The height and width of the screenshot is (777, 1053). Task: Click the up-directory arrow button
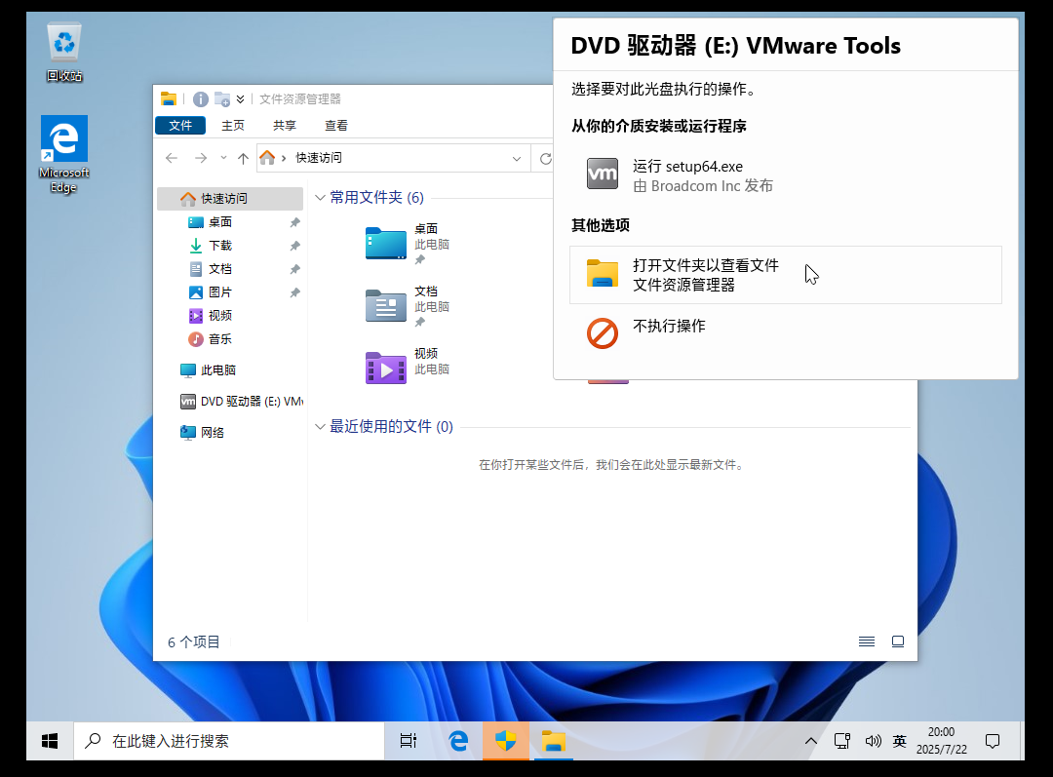point(243,158)
